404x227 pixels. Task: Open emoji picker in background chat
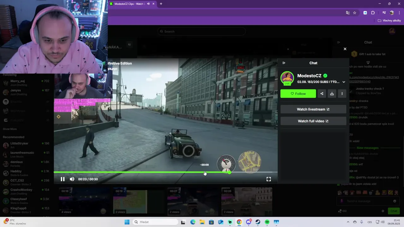click(395, 201)
